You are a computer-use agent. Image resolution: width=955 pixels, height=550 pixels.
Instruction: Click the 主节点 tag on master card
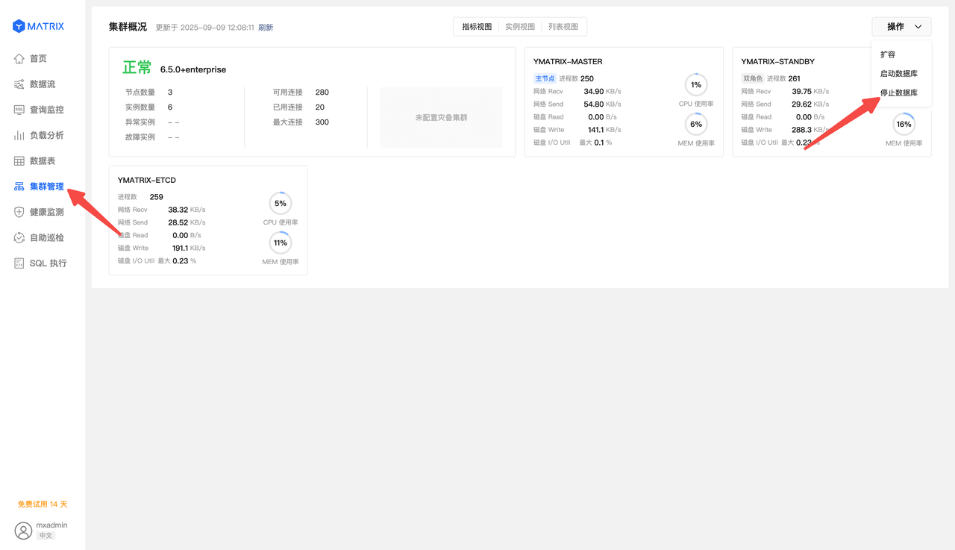click(545, 78)
